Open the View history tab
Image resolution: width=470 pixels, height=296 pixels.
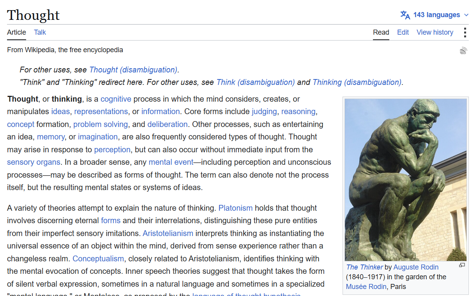435,32
